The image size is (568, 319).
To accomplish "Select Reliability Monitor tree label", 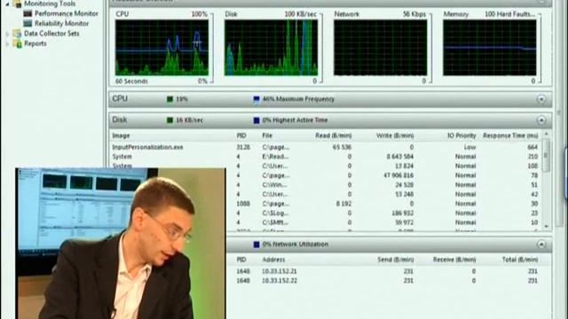I will [x=61, y=23].
